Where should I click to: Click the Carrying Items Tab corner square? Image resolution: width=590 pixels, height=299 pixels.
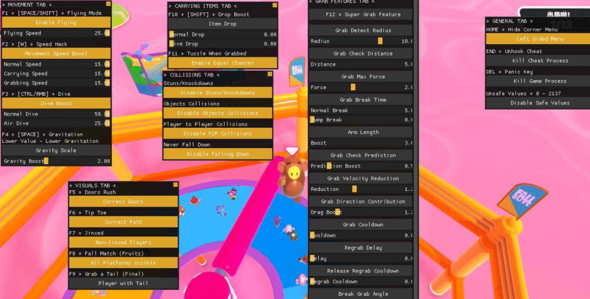pos(275,5)
